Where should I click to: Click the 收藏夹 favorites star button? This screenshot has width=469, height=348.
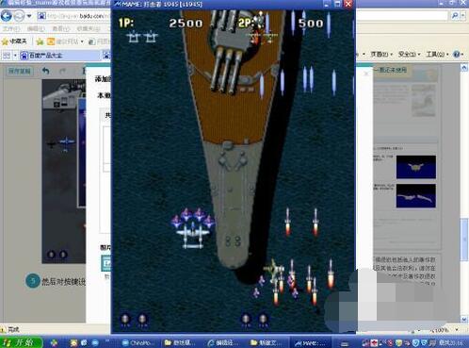click(14, 41)
